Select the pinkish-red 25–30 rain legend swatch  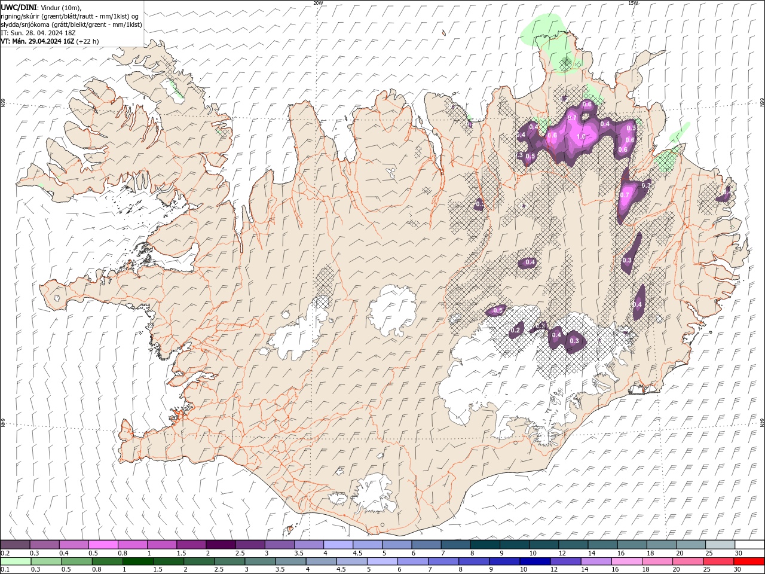719,561
